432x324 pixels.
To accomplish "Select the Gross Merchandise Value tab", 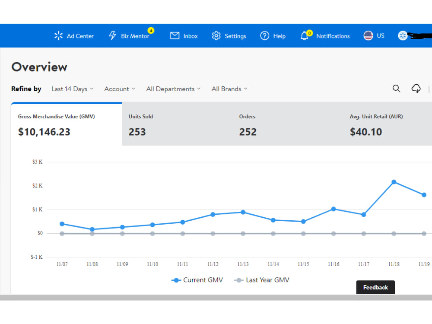I will tap(67, 124).
